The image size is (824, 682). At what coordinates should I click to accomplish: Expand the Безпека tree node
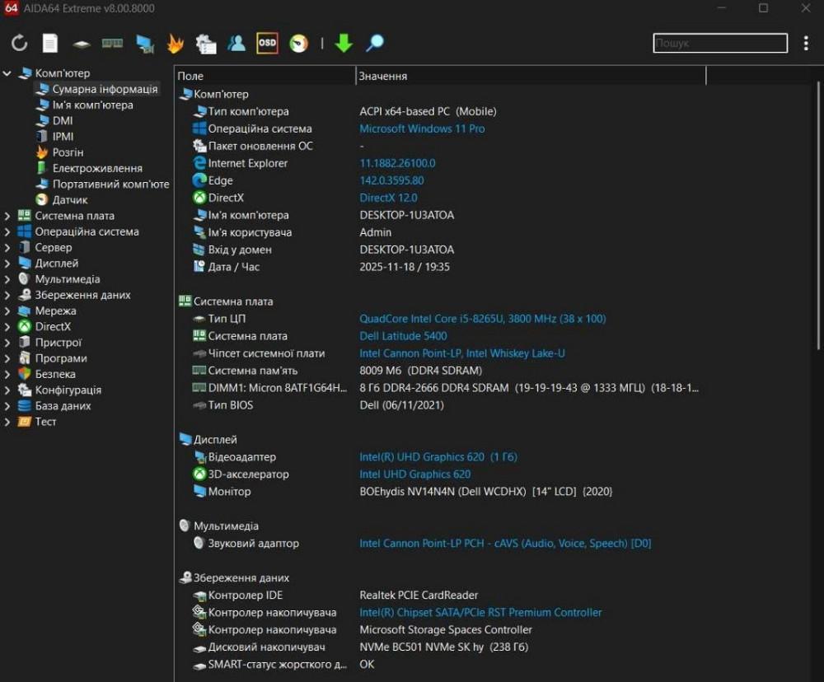click(7, 374)
